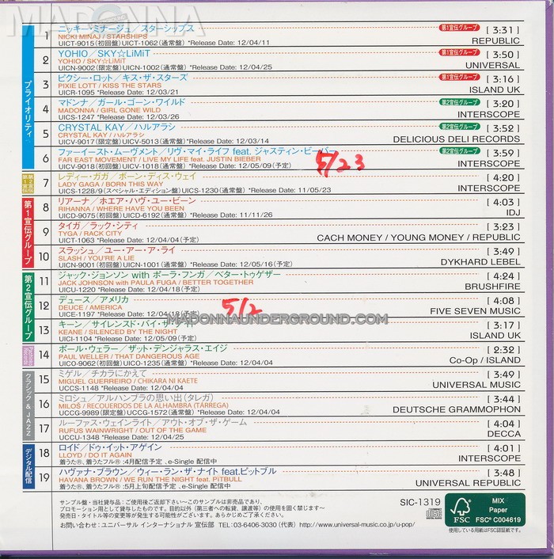Click the red badge on the Nicki Minaj row

pyautogui.click(x=457, y=29)
